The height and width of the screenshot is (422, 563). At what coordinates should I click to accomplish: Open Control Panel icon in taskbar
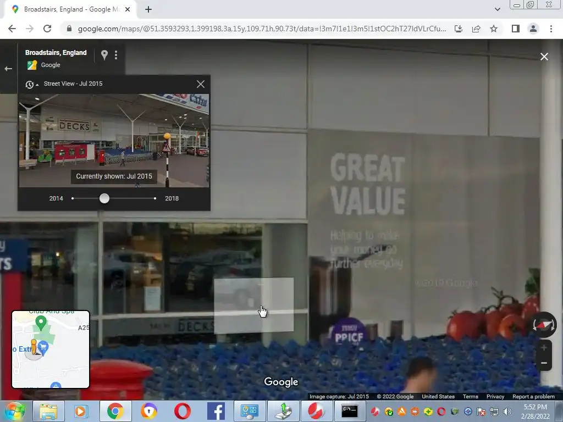click(250, 411)
